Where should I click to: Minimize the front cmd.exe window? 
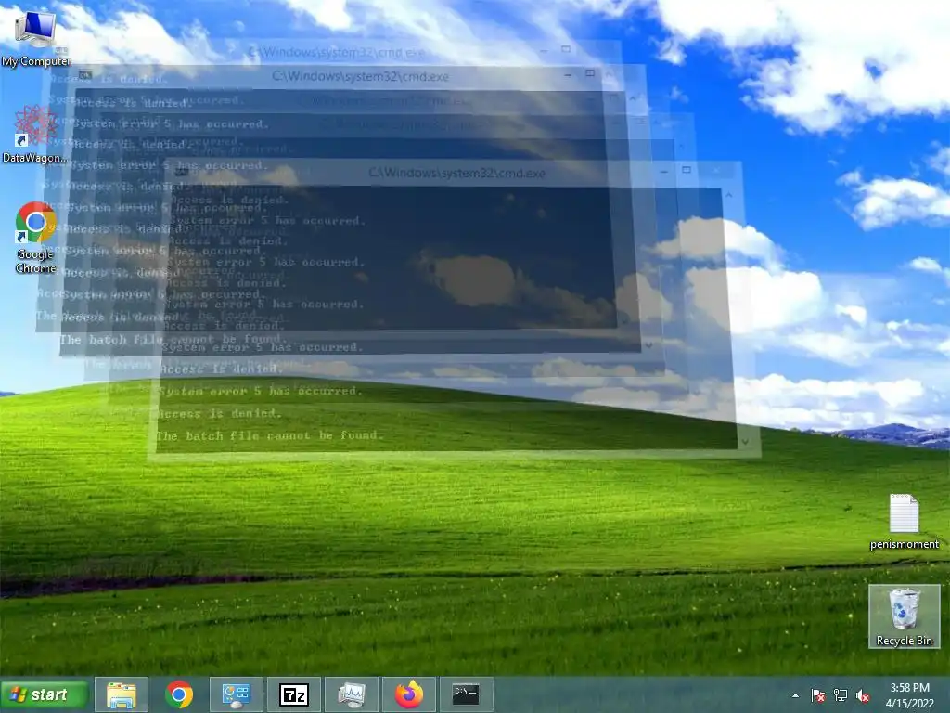(x=664, y=172)
